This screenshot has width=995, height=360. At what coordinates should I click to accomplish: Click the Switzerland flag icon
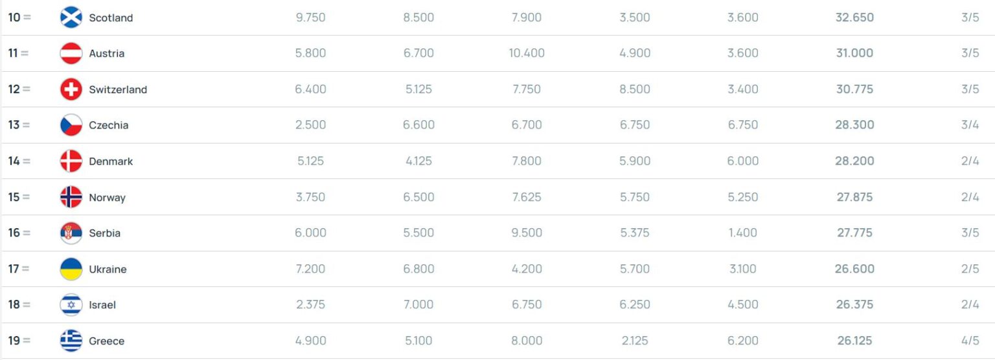tap(71, 89)
